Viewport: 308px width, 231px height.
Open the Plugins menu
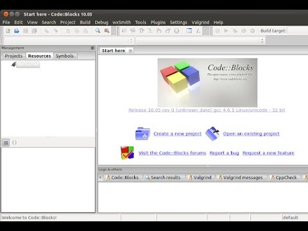(158, 22)
